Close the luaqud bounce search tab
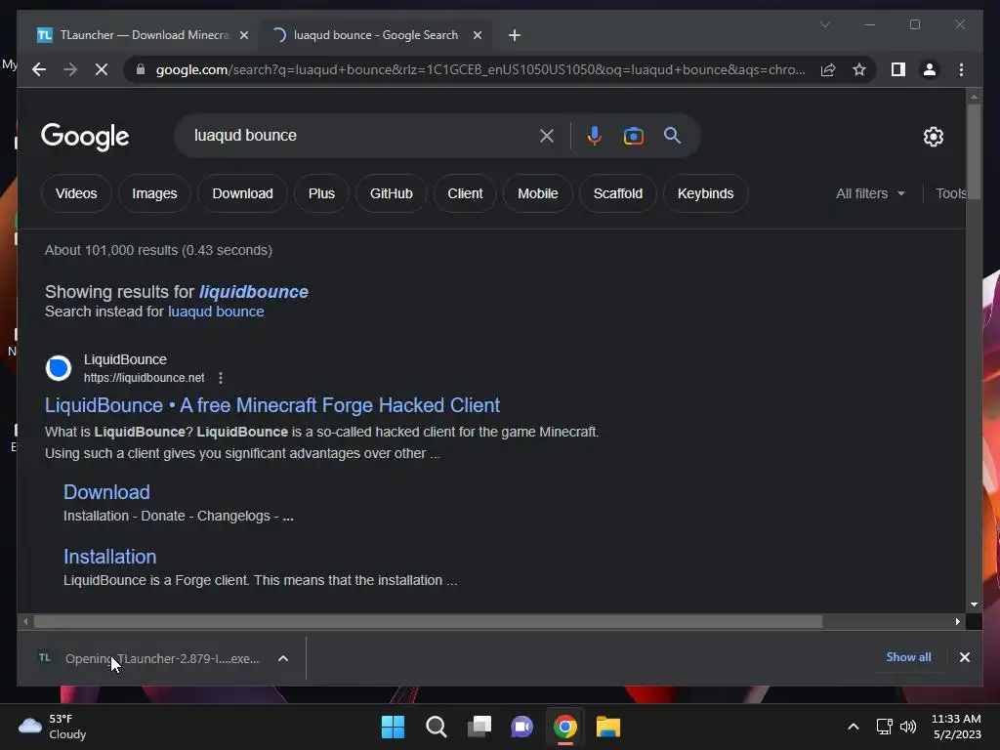 pyautogui.click(x=477, y=35)
